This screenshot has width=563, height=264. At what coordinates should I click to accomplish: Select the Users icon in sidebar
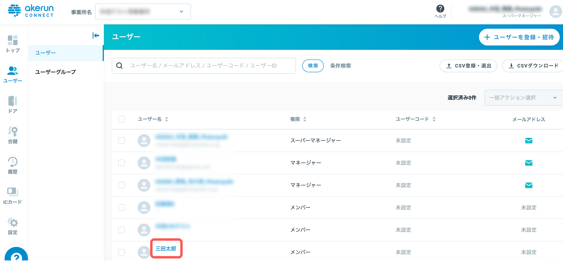click(13, 71)
